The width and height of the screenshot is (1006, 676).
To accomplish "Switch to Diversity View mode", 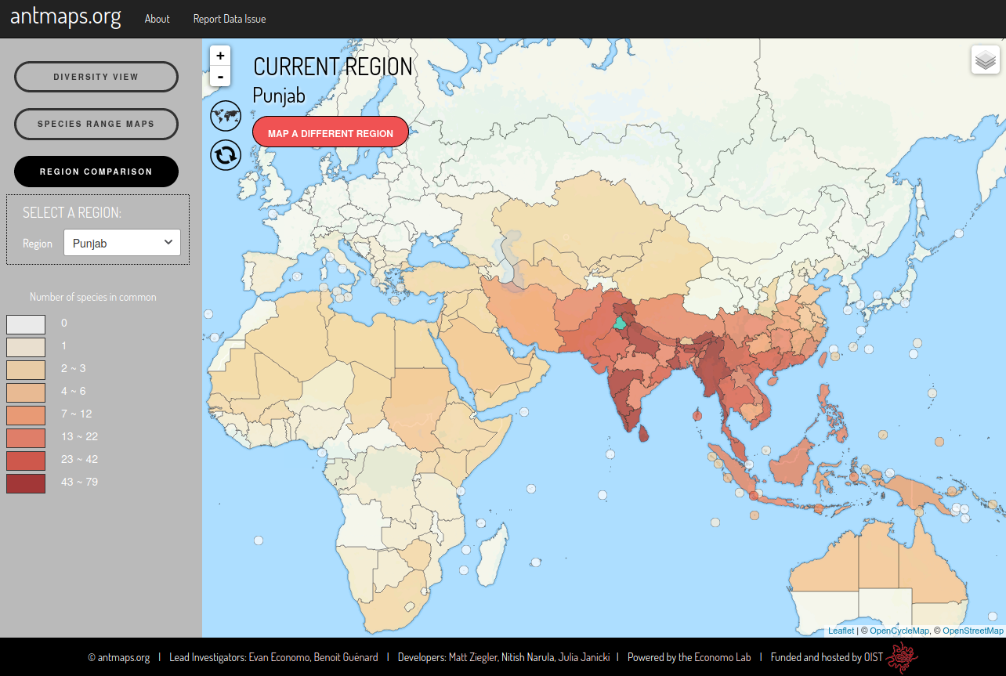I will click(96, 77).
